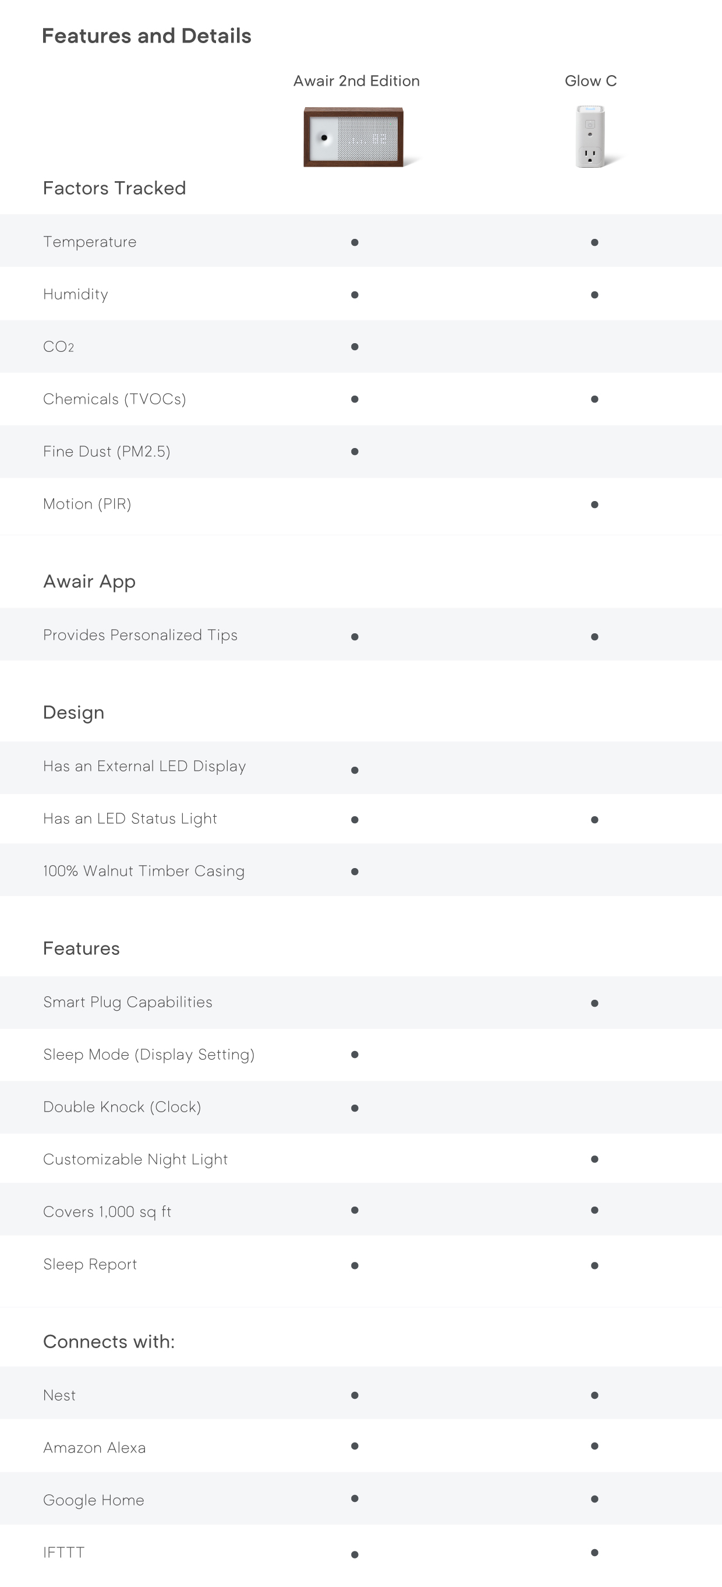The width and height of the screenshot is (722, 1587).
Task: Click the Features and Details heading
Action: [x=147, y=36]
